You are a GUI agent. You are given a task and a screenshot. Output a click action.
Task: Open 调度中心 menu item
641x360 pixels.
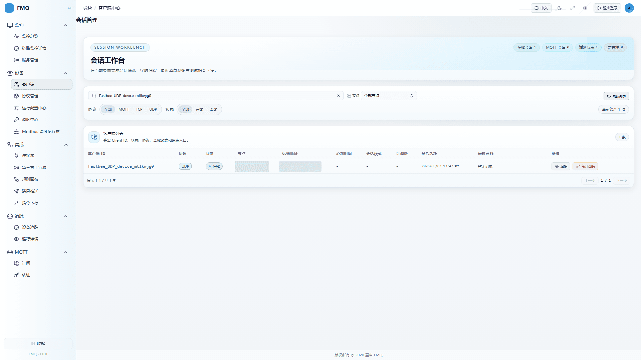point(42,120)
